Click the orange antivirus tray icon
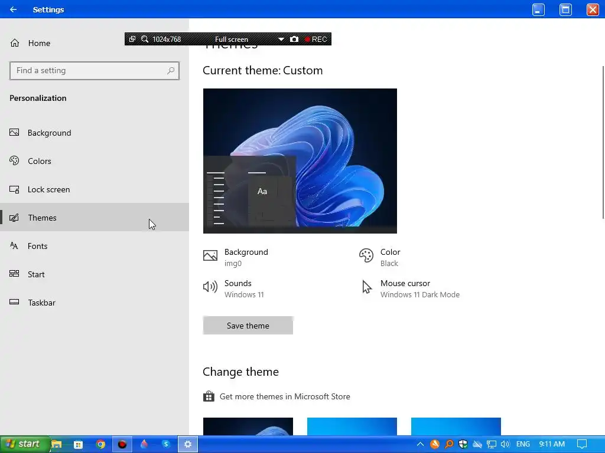 pyautogui.click(x=435, y=444)
